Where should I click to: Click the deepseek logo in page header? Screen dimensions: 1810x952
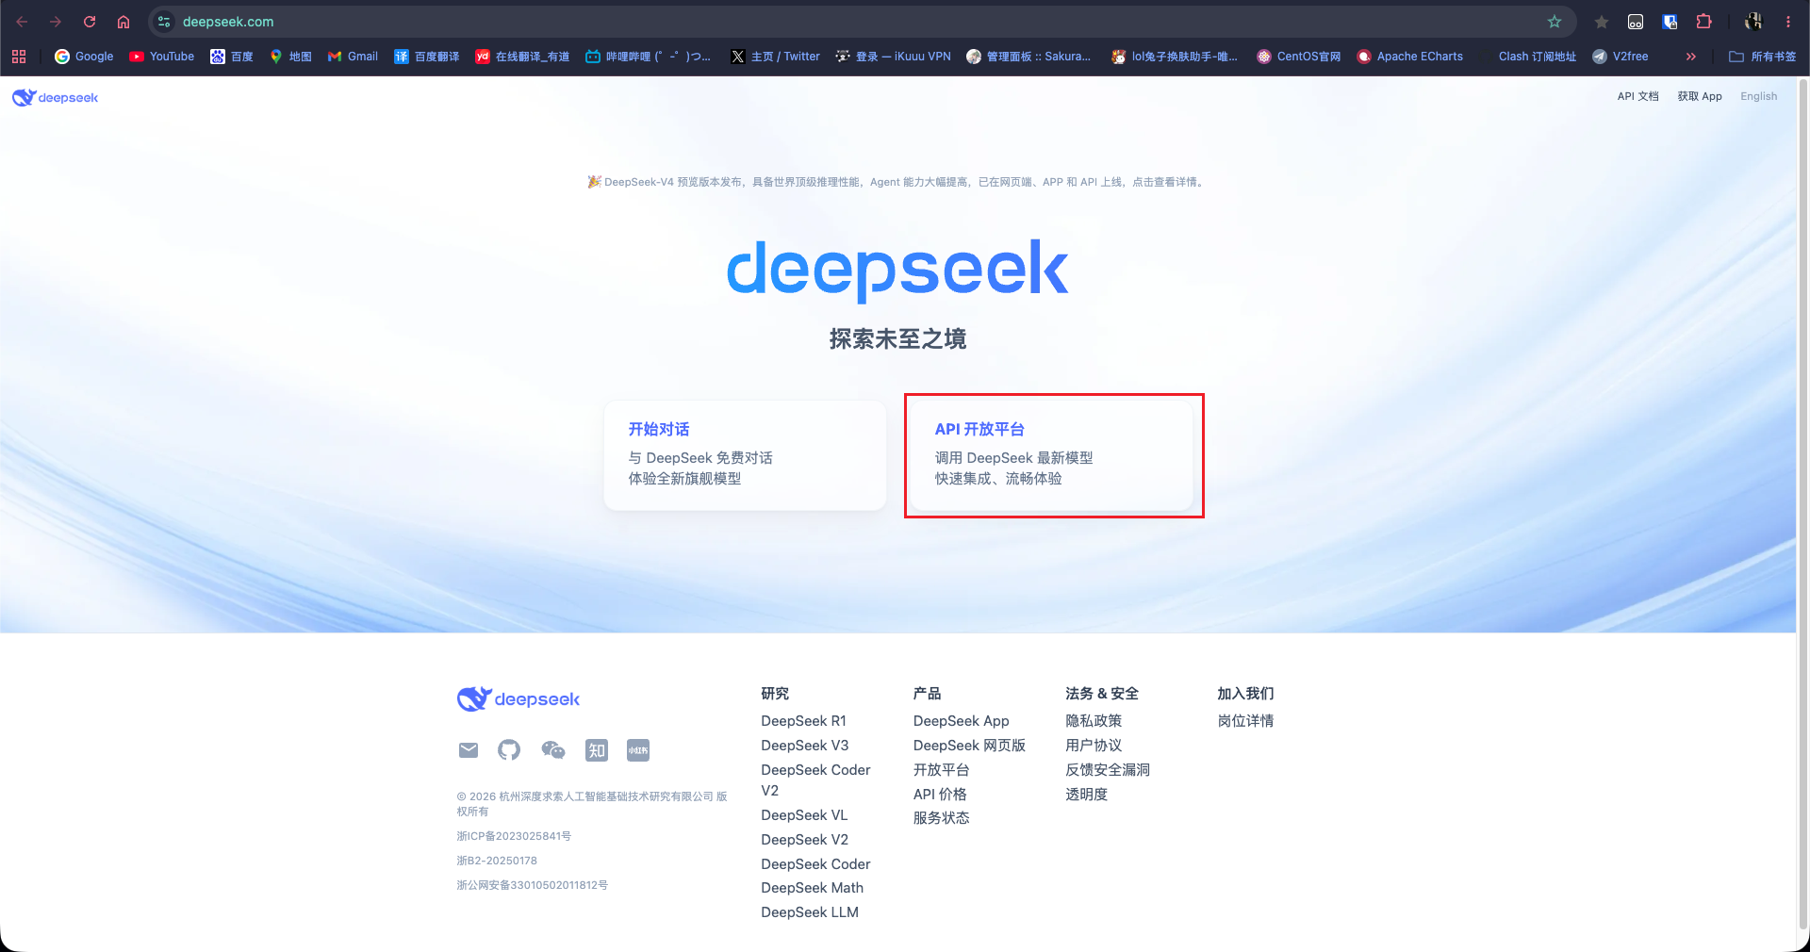click(x=56, y=97)
